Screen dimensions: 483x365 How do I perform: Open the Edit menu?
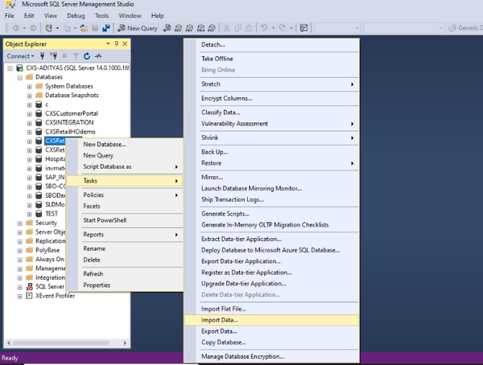coord(29,15)
